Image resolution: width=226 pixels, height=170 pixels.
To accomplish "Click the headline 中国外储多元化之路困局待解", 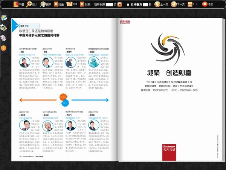I will pos(39,35).
